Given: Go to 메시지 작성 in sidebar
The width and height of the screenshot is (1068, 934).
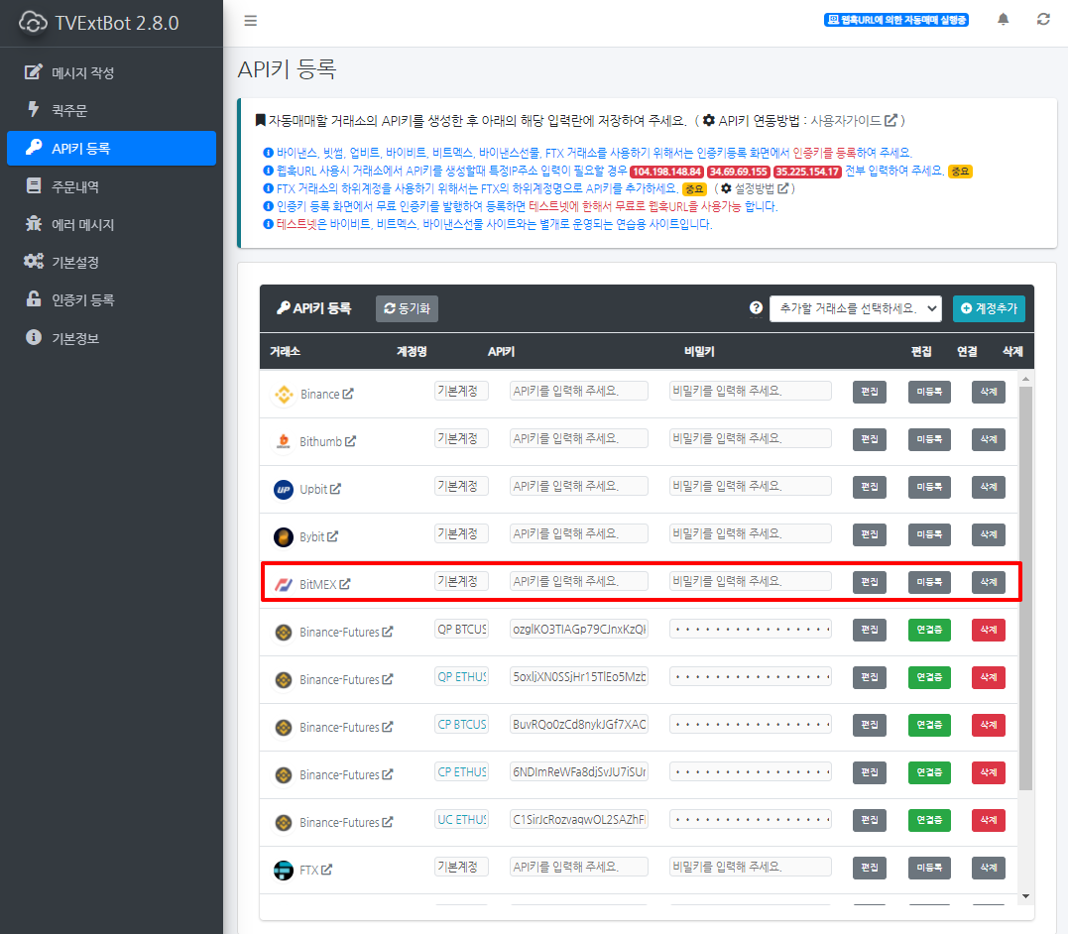Looking at the screenshot, I should coord(83,72).
